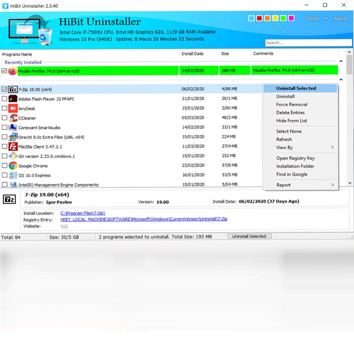Click the list scrollbar up arrow
The width and height of the screenshot is (354, 341).
click(x=350, y=52)
